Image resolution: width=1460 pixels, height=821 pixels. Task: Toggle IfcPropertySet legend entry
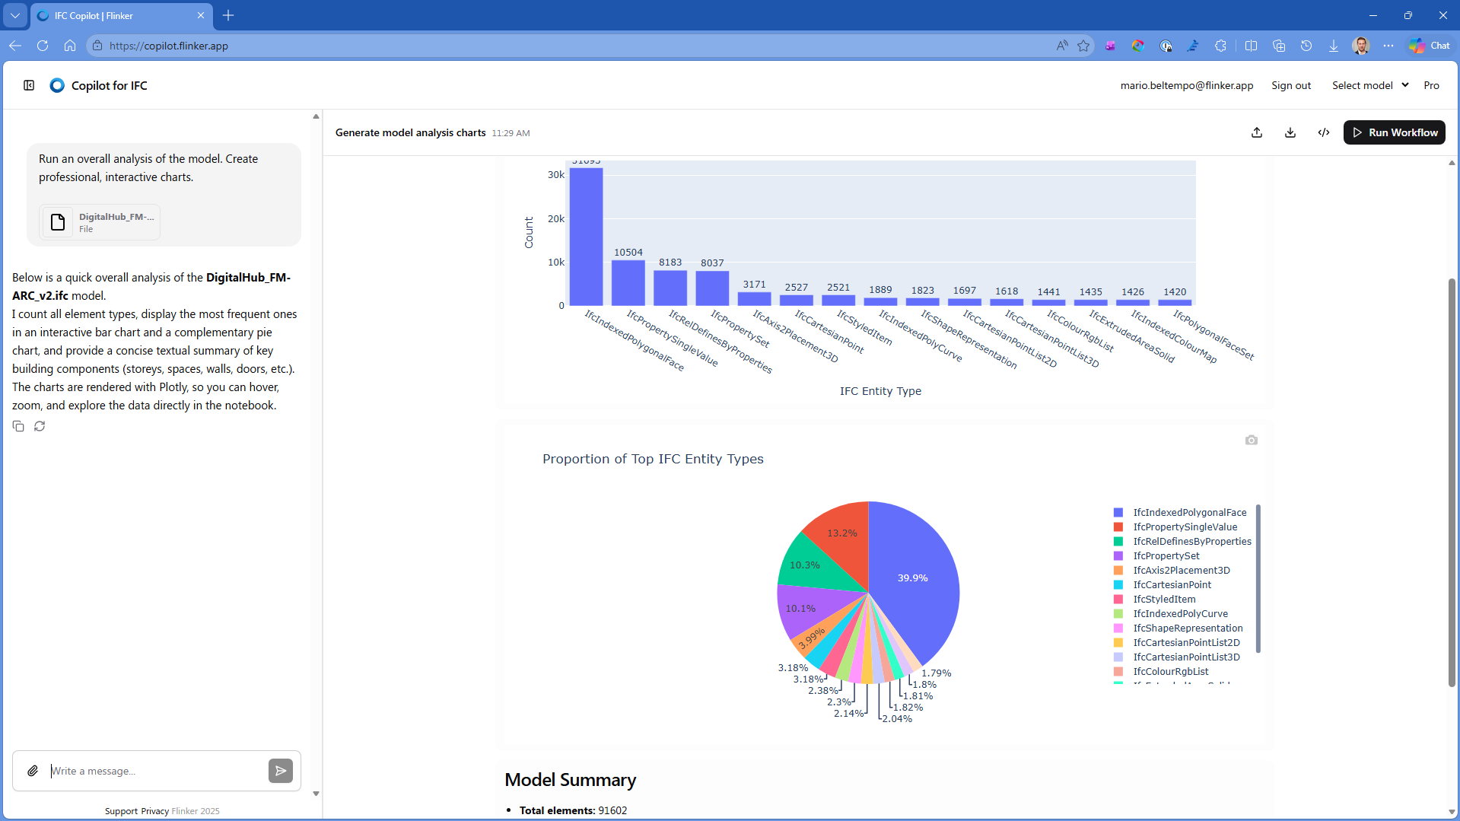tap(1166, 556)
